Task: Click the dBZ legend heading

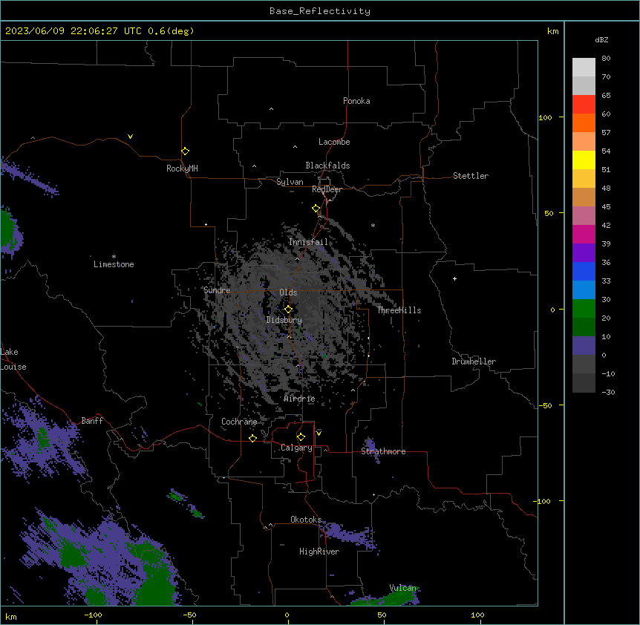Action: point(601,39)
